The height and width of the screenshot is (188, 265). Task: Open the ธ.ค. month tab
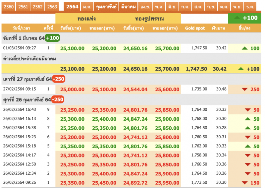pos(250,7)
